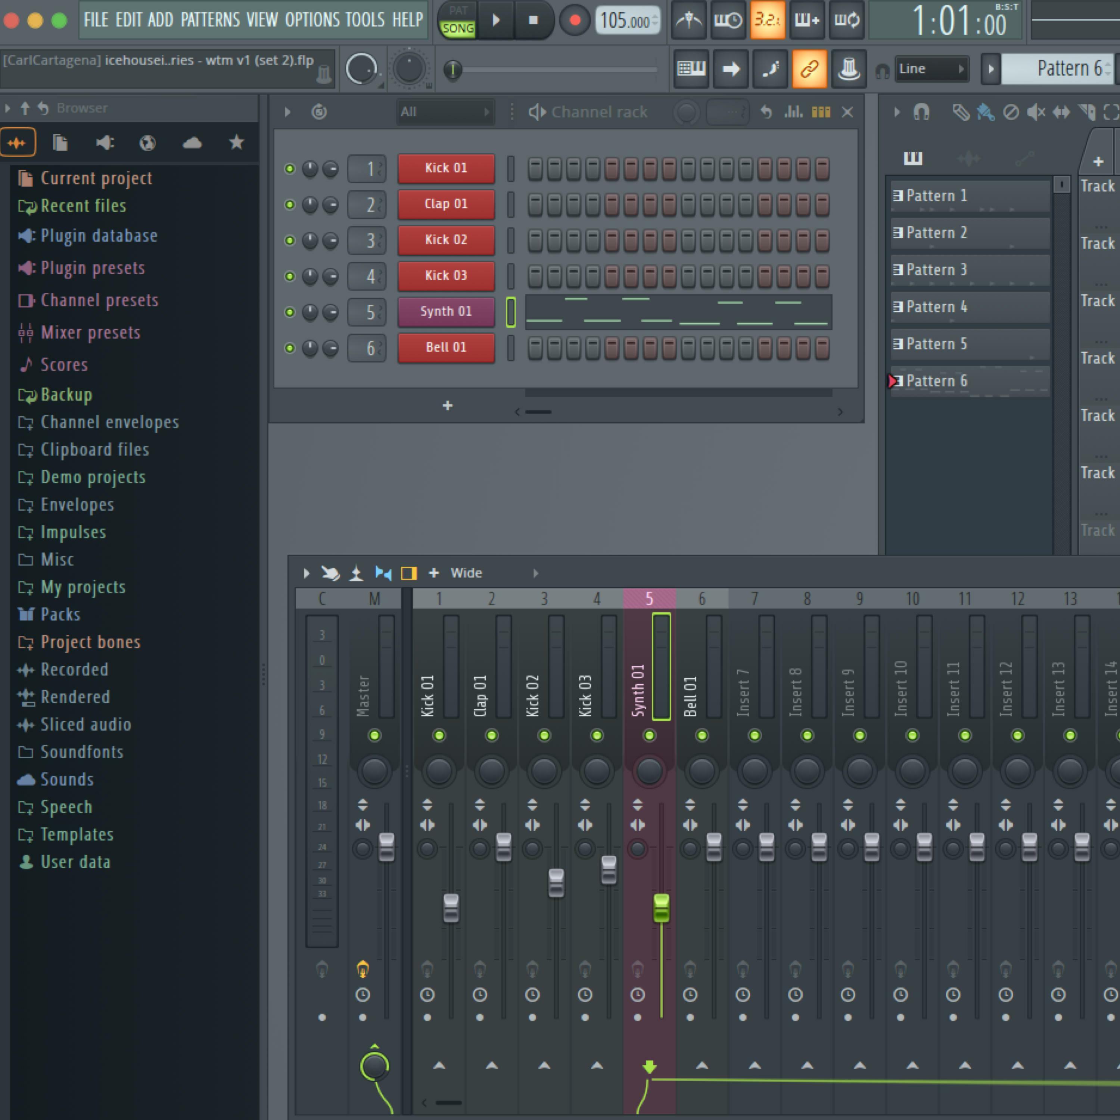The height and width of the screenshot is (1120, 1120).
Task: Click the cloud library icon in Browser
Action: (192, 143)
